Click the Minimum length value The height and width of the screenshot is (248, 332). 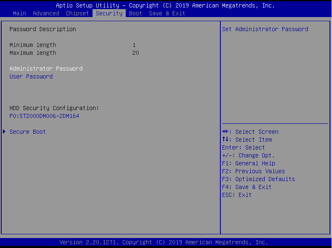[134, 45]
